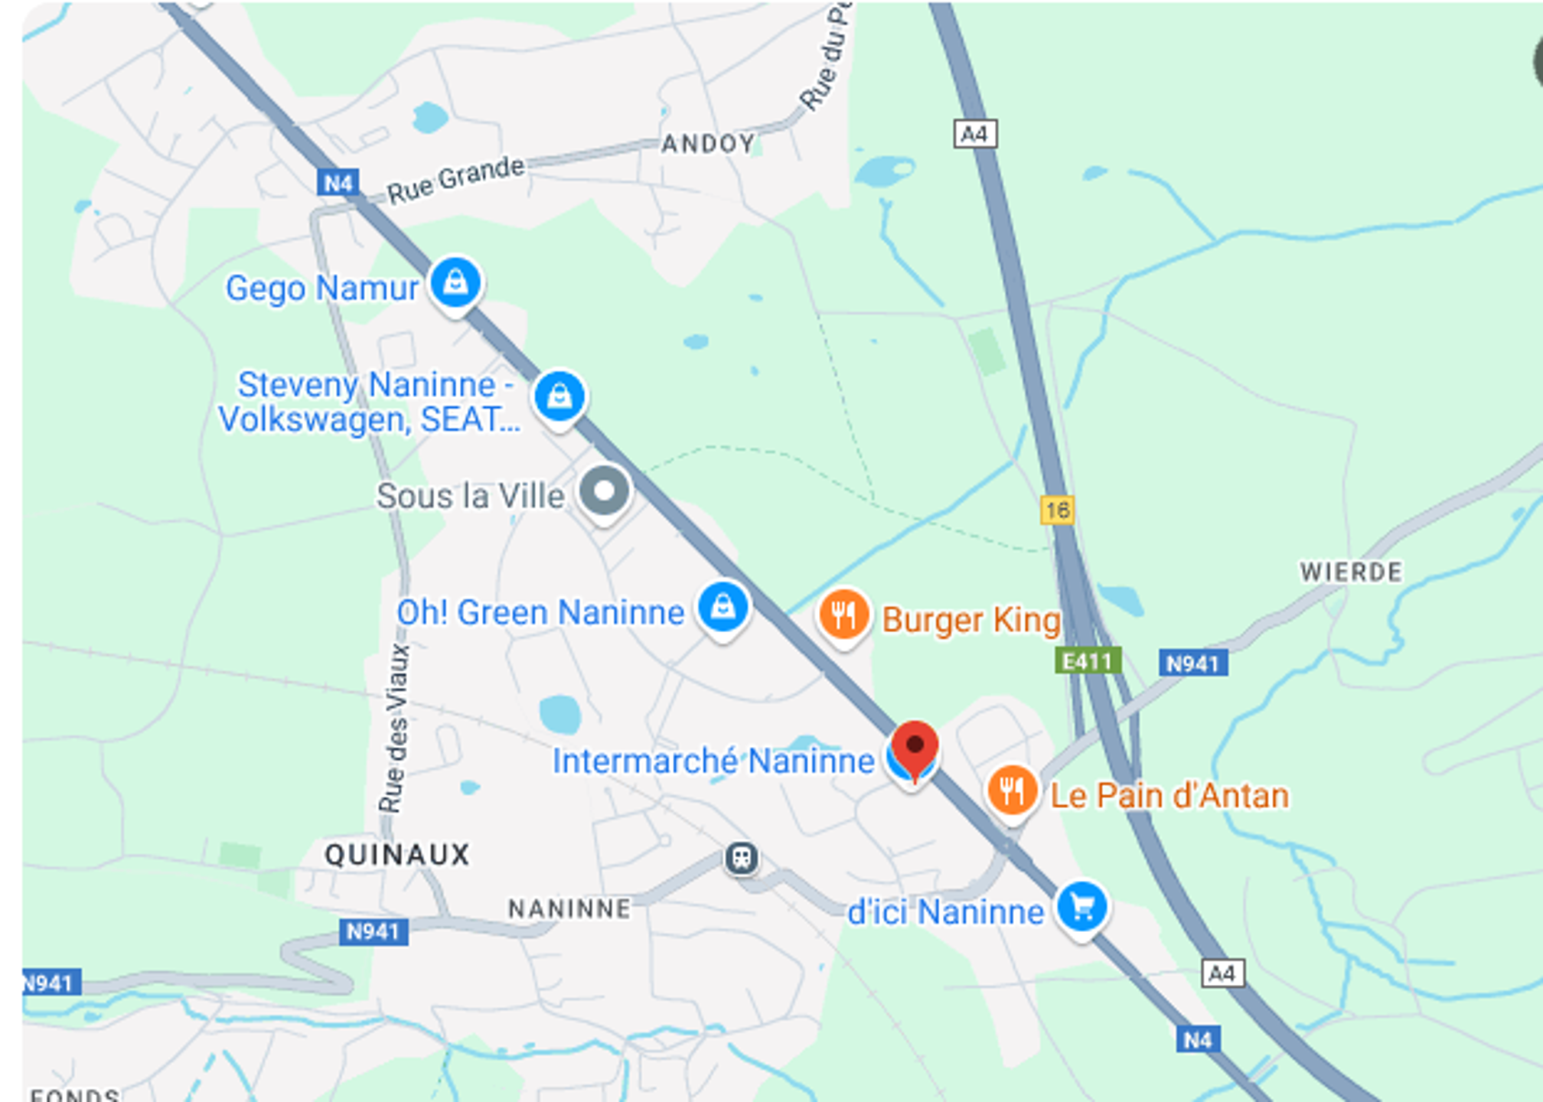This screenshot has width=1543, height=1102.
Task: Click the N4 road shield near Rue Grande
Action: pos(338,183)
